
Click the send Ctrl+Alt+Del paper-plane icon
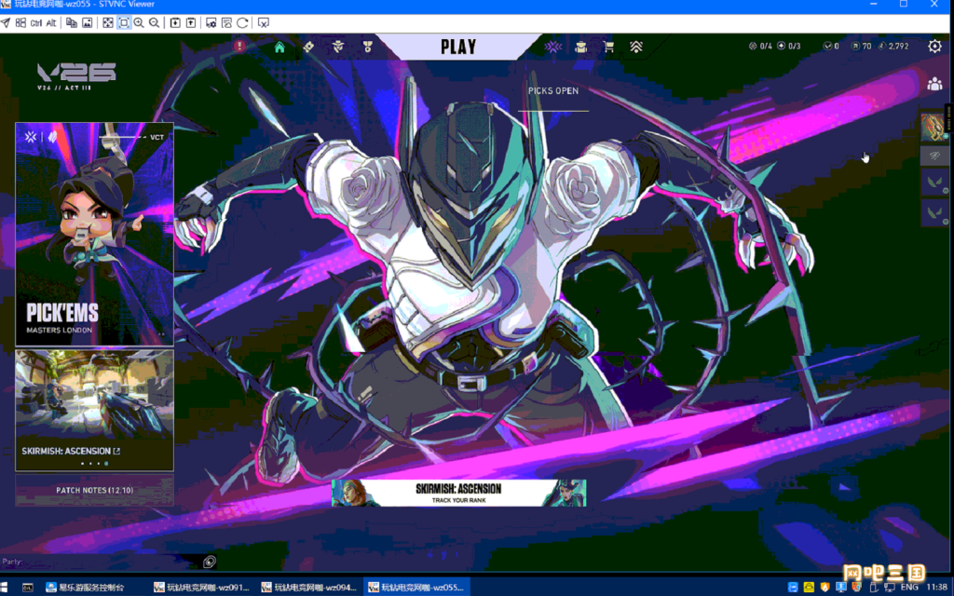point(6,22)
